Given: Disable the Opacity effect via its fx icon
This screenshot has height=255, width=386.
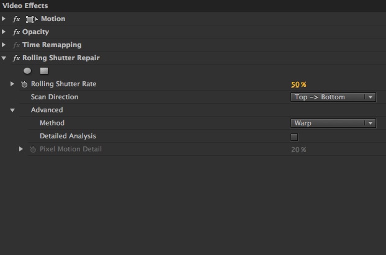Looking at the screenshot, I should [x=16, y=32].
